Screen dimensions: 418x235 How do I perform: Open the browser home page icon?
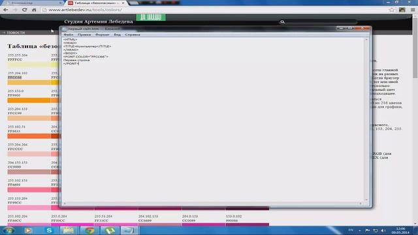[34, 10]
